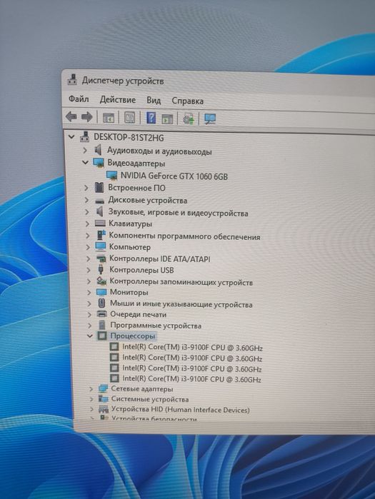The width and height of the screenshot is (375, 499).
Task: Click the scan hardware changes monitor icon
Action: (210, 119)
